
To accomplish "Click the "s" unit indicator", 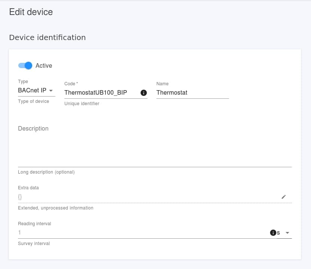I will 279,232.
